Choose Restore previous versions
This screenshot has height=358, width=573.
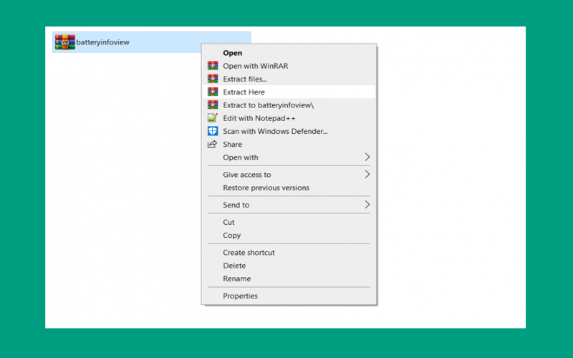(x=289, y=188)
